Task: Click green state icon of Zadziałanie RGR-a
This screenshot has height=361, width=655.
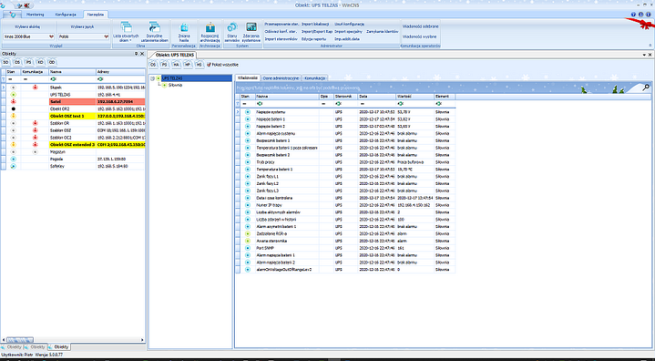Action: tap(247, 233)
